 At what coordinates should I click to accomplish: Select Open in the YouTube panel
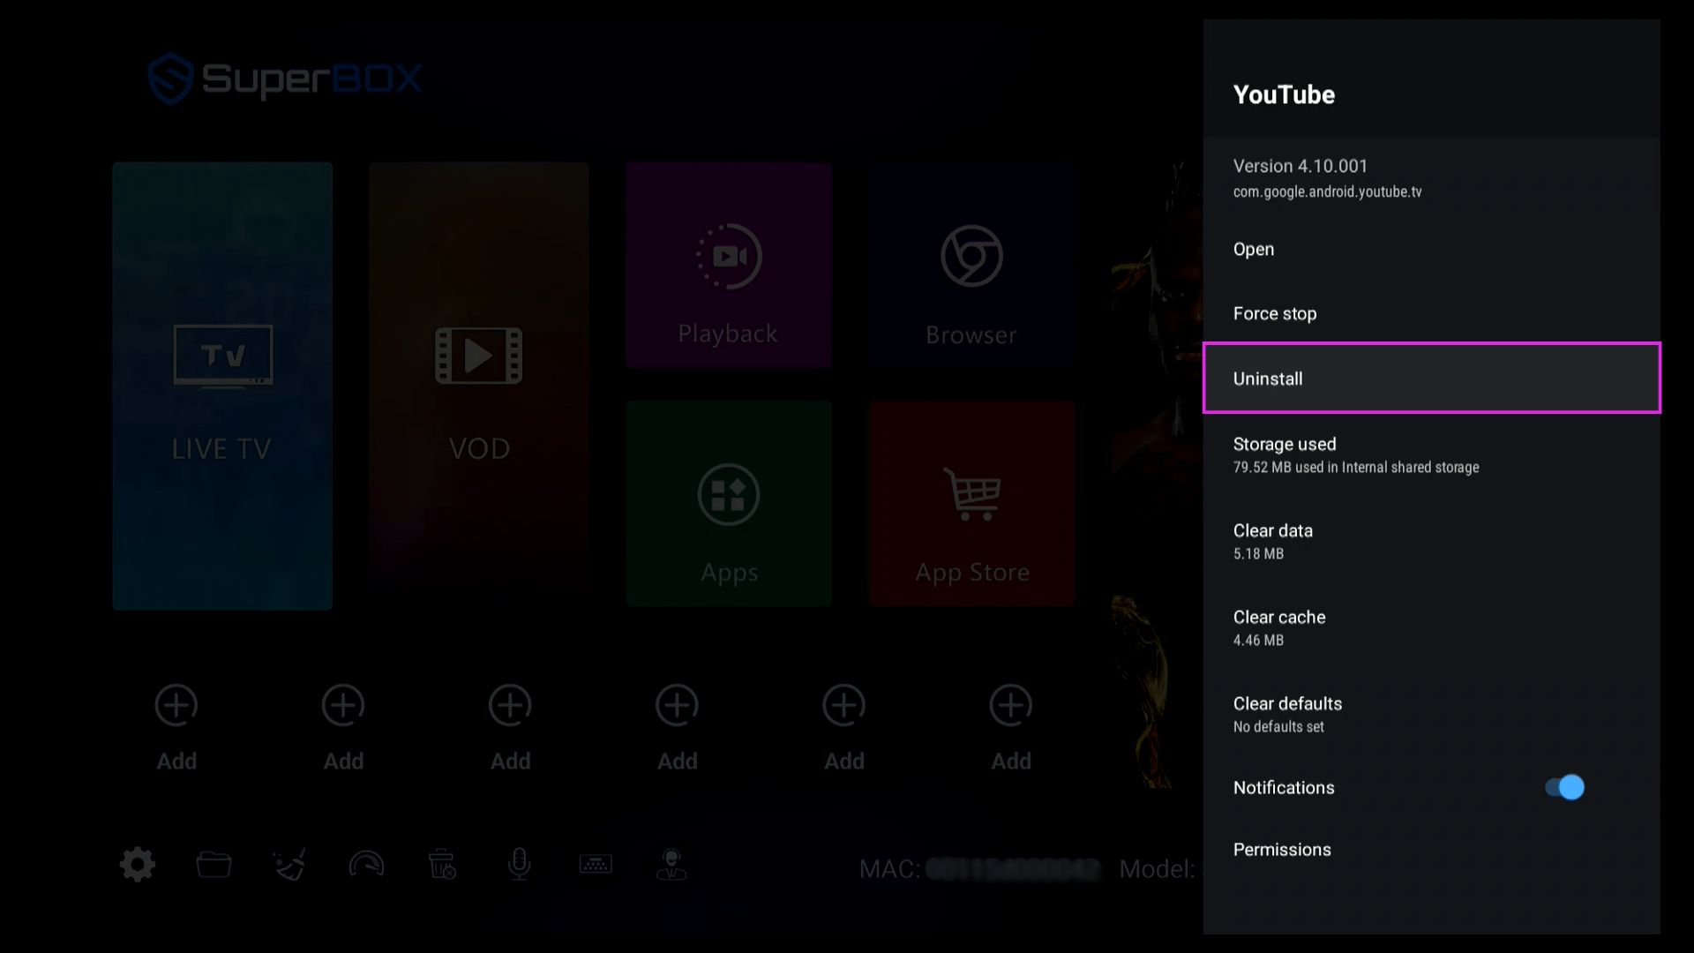tap(1431, 249)
